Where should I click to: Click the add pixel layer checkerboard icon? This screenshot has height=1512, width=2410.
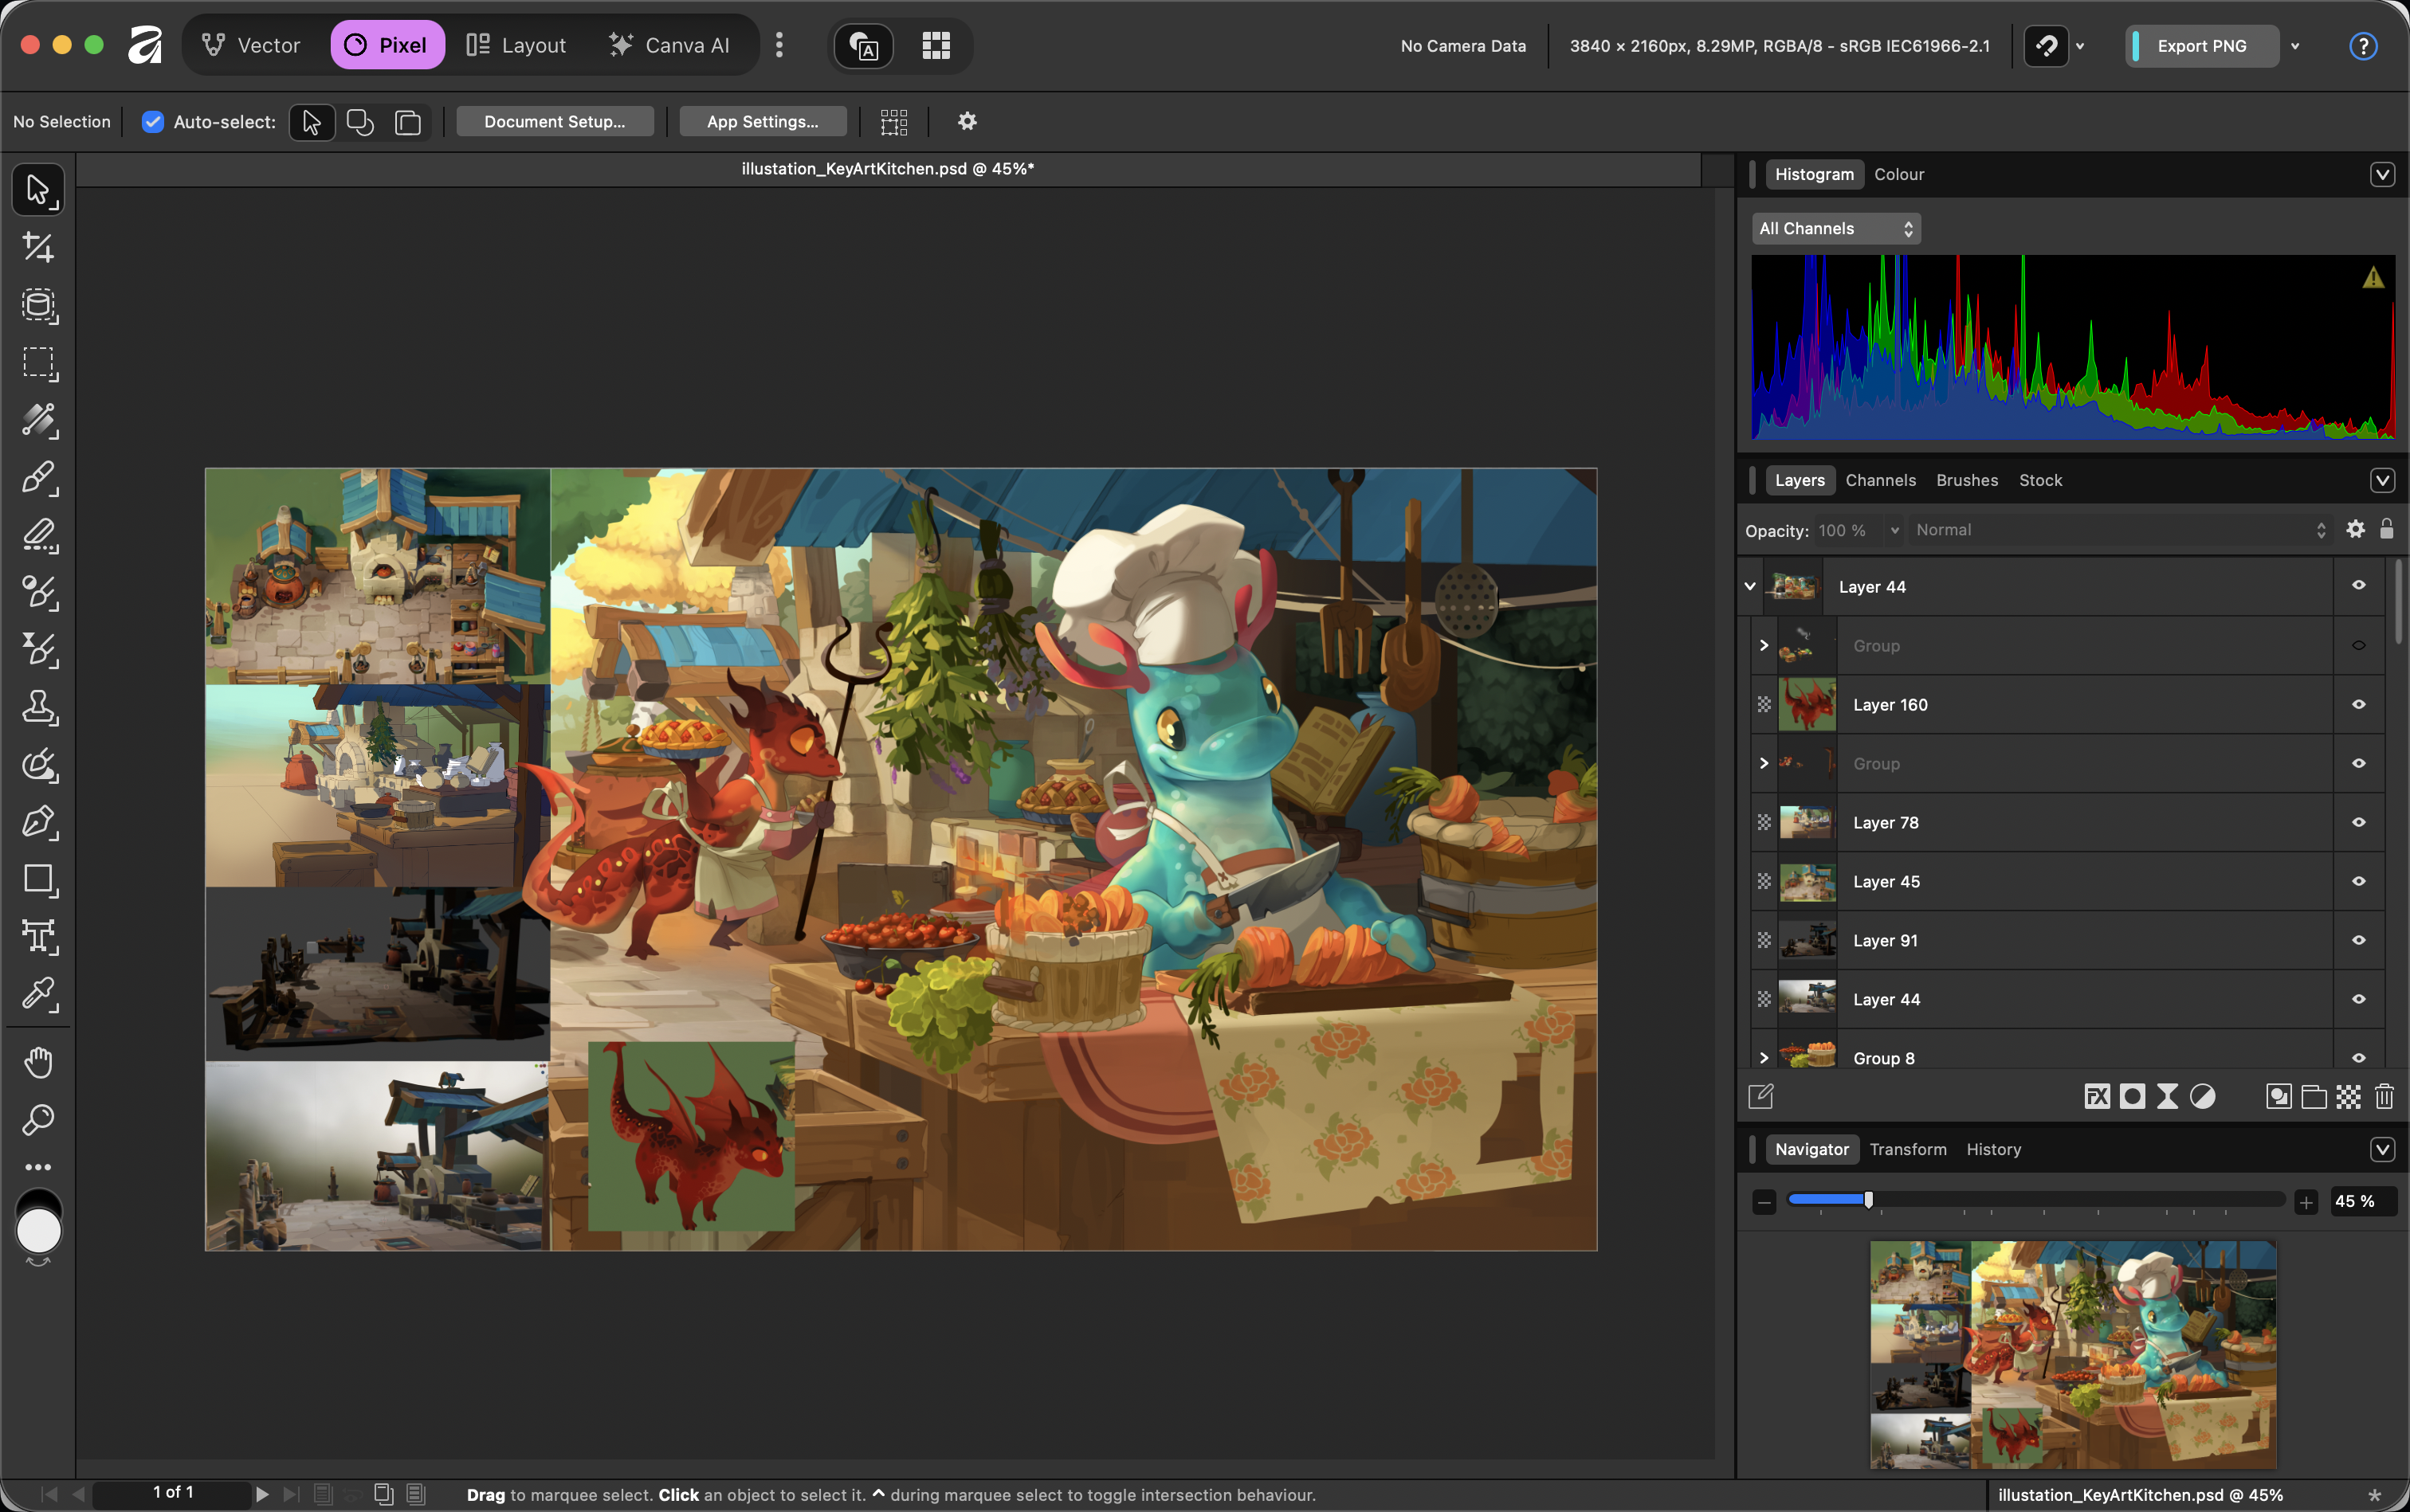tap(2348, 1097)
